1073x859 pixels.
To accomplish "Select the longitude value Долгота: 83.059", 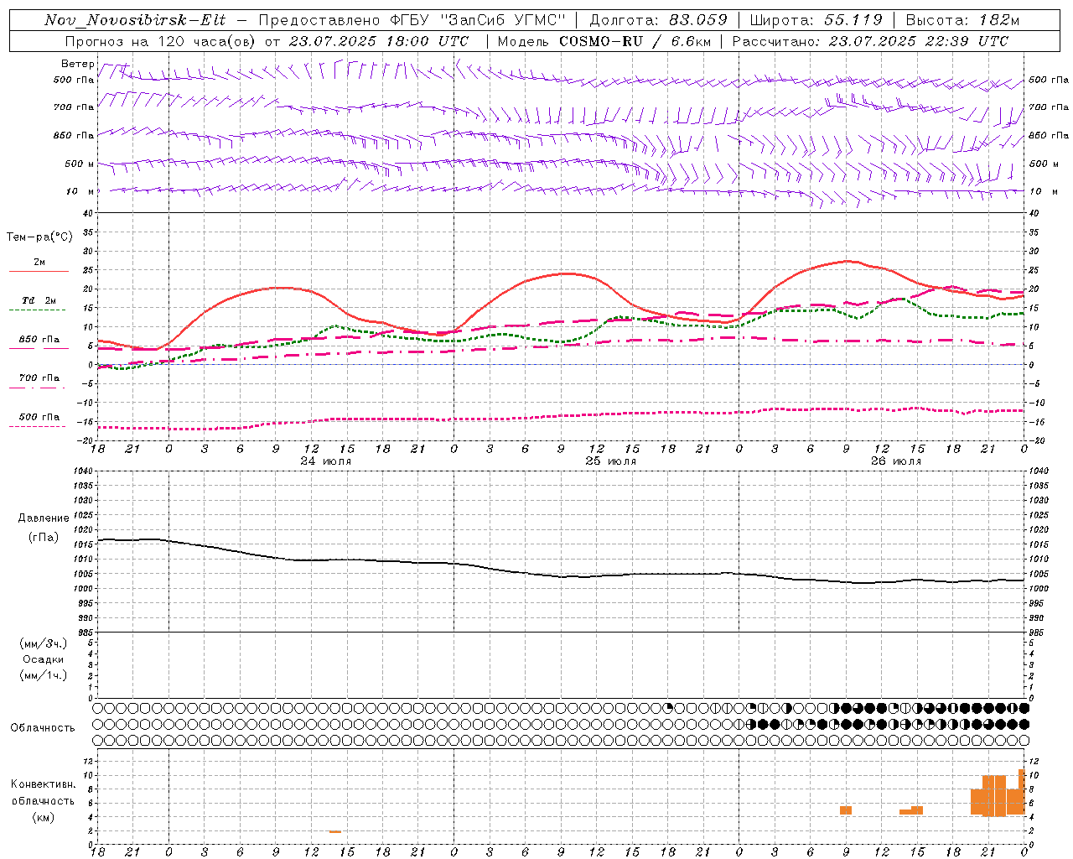I will 659,20.
